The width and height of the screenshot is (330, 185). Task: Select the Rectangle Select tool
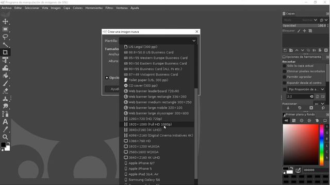pos(5,29)
